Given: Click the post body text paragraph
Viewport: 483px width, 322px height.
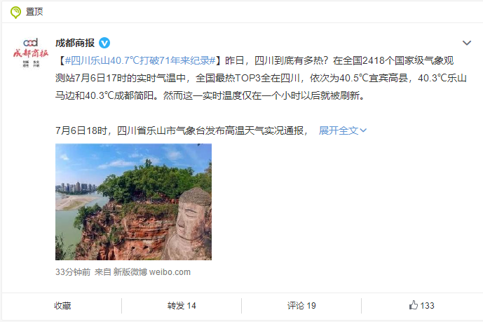Looking at the screenshot, I should tap(261, 78).
